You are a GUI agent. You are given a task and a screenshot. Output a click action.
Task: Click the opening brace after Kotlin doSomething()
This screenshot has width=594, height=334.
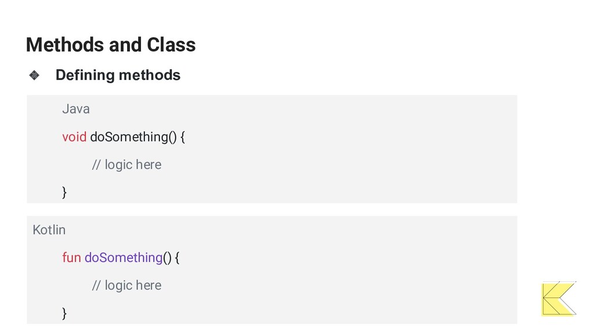click(178, 257)
